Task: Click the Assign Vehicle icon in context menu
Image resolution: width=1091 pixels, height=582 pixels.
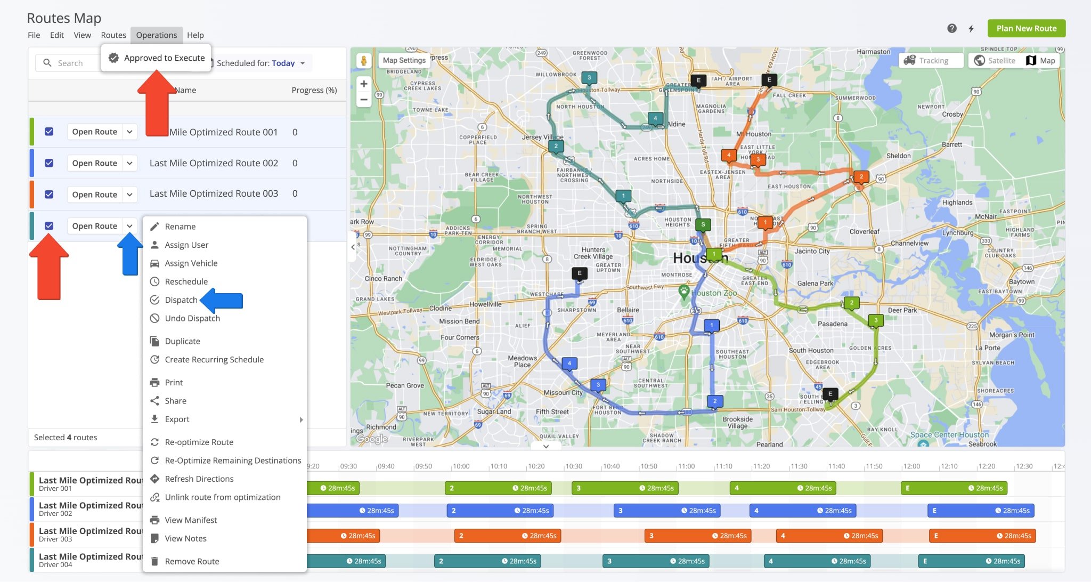Action: (154, 263)
